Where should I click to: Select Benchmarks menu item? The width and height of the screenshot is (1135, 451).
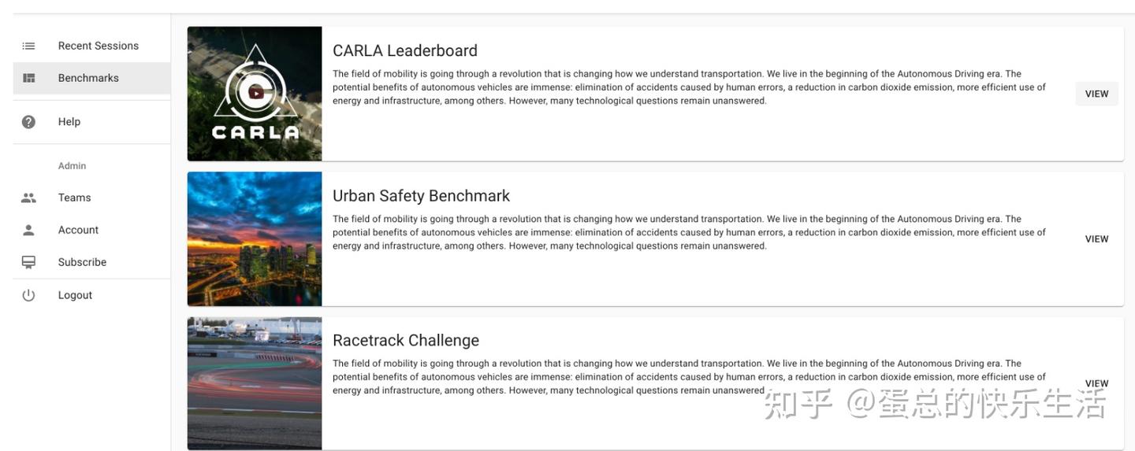pyautogui.click(x=88, y=78)
